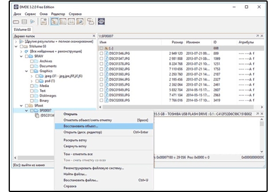Expand the other results and full scan node
The image size is (276, 192).
click(x=16, y=42)
